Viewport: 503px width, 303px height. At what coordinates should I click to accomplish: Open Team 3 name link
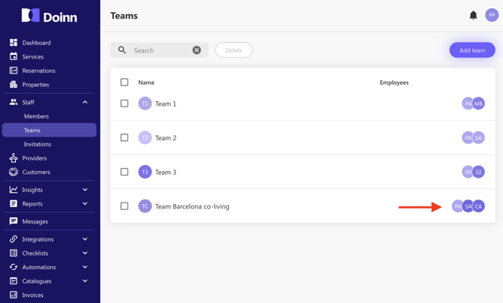click(x=166, y=172)
